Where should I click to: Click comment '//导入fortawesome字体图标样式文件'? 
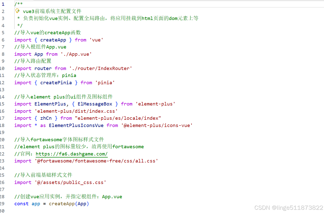coord(59,139)
